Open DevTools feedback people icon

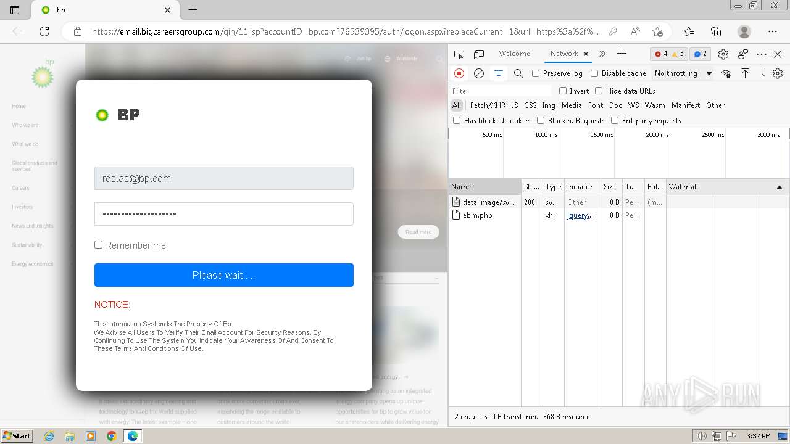point(743,54)
